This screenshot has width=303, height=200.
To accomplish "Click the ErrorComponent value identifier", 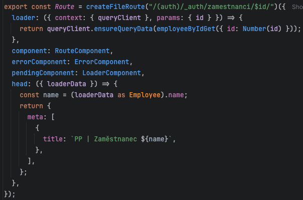I will click(102, 62).
